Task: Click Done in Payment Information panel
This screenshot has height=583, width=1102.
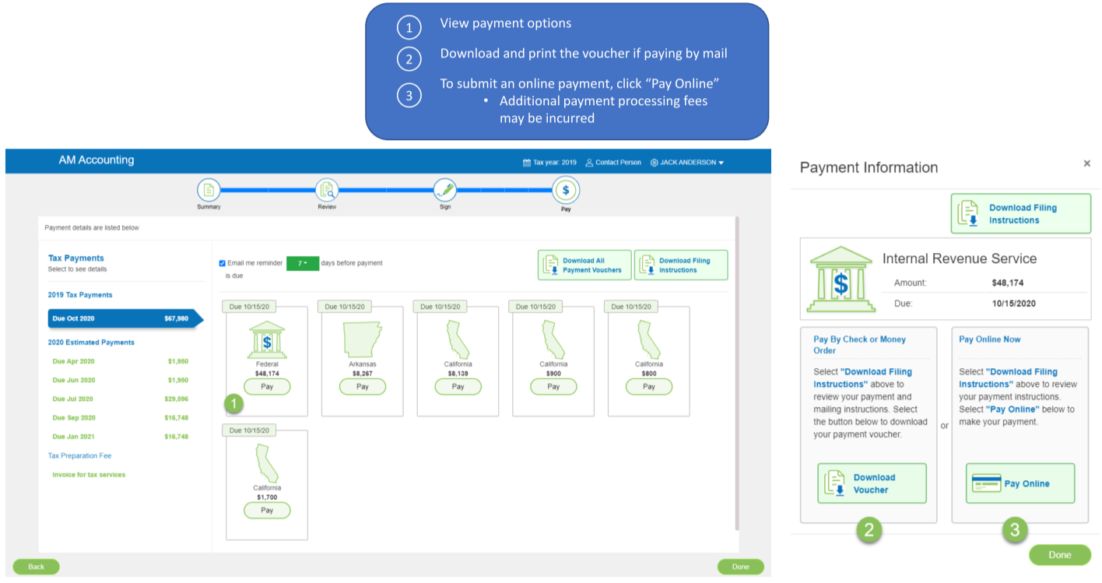Action: point(1059,555)
